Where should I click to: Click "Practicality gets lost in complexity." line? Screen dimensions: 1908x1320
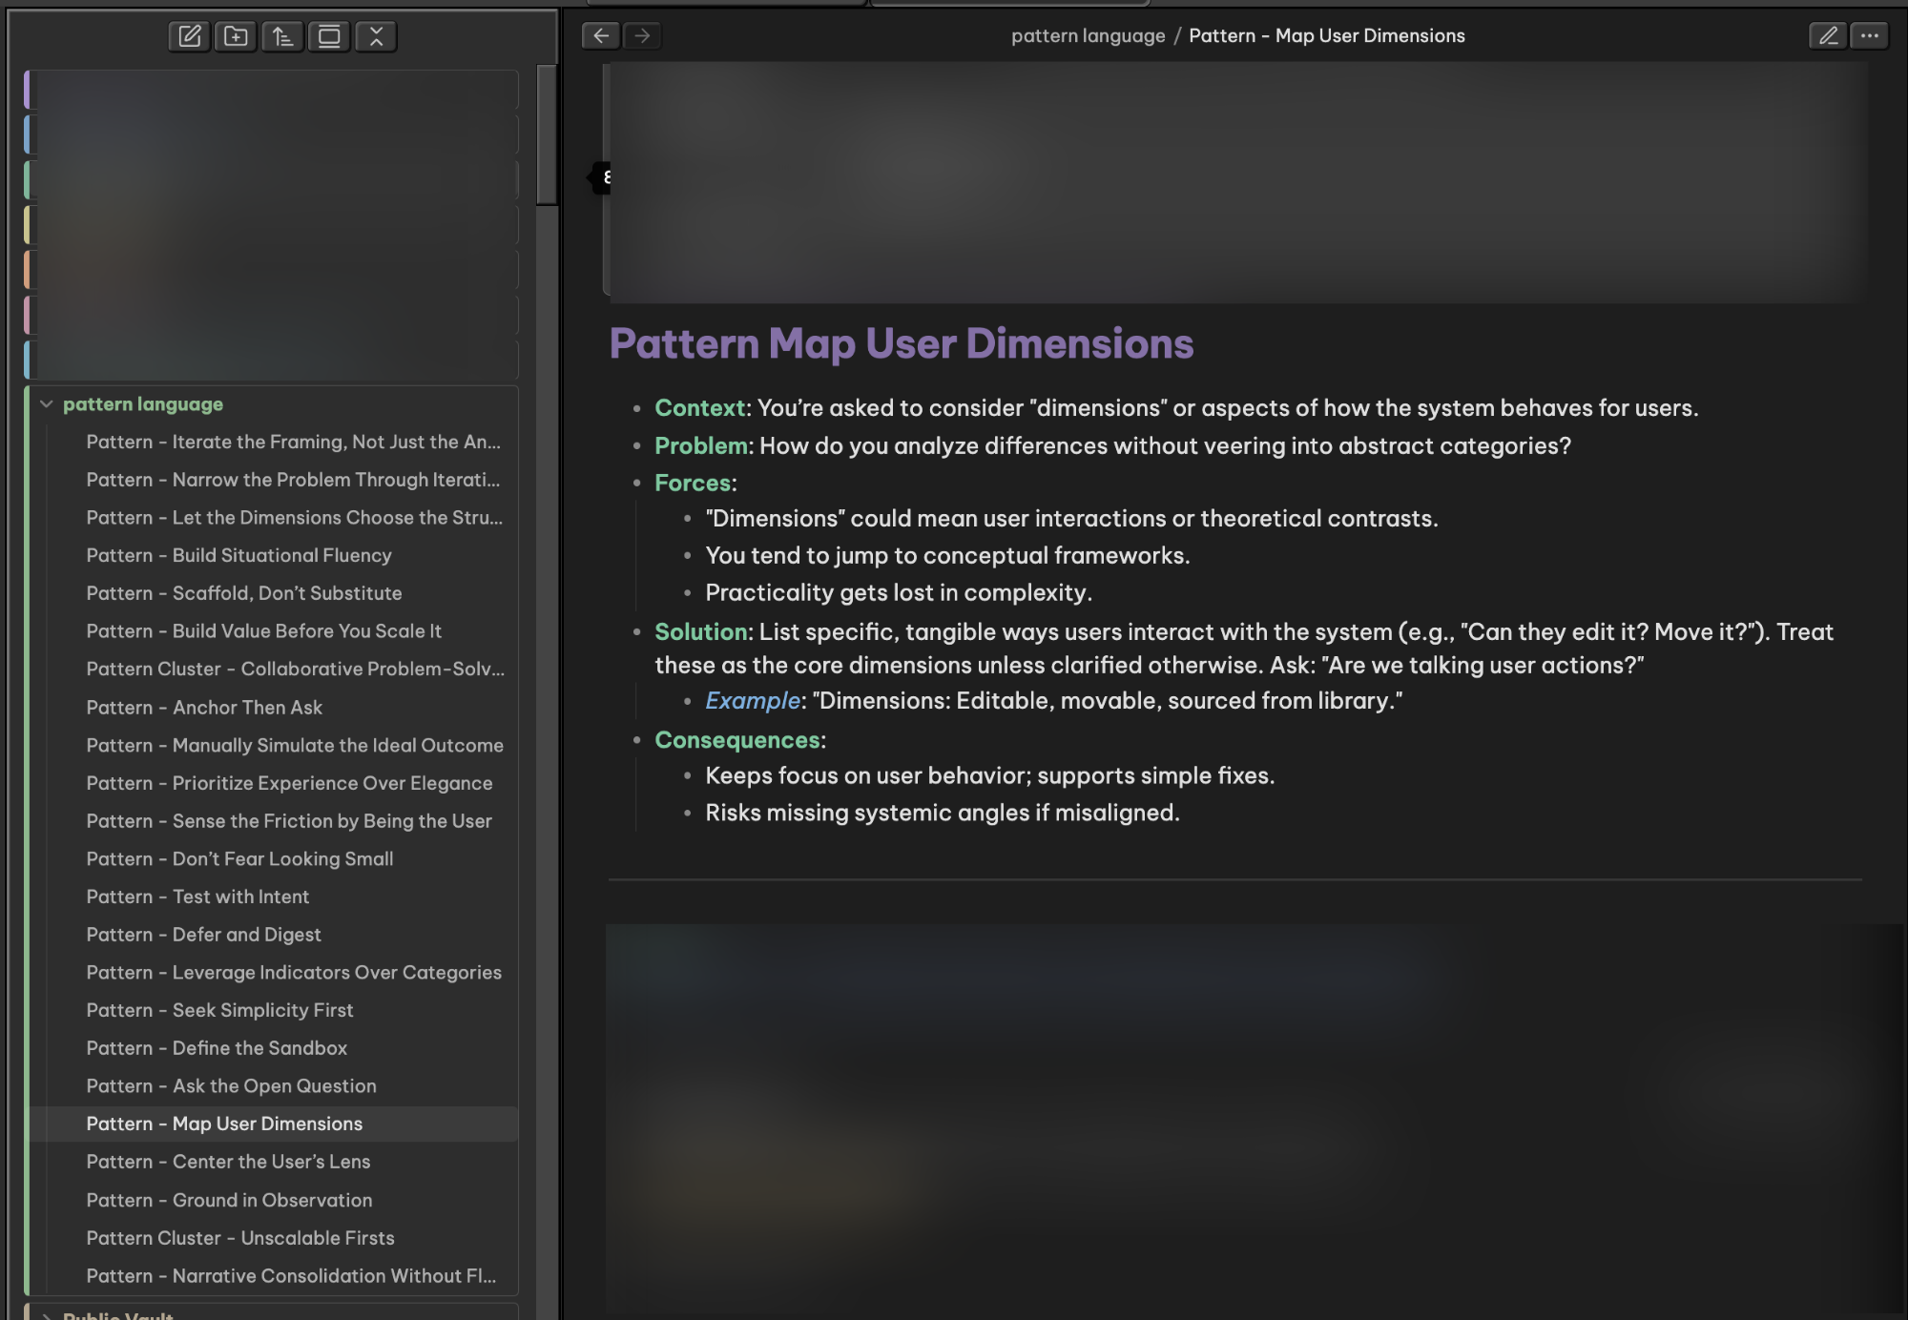tap(899, 592)
